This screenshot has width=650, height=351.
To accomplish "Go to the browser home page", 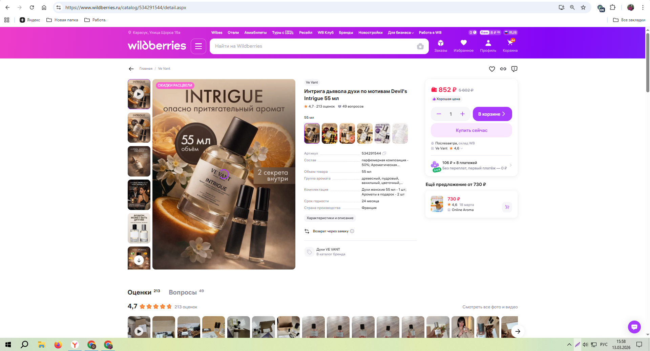I will [x=44, y=7].
